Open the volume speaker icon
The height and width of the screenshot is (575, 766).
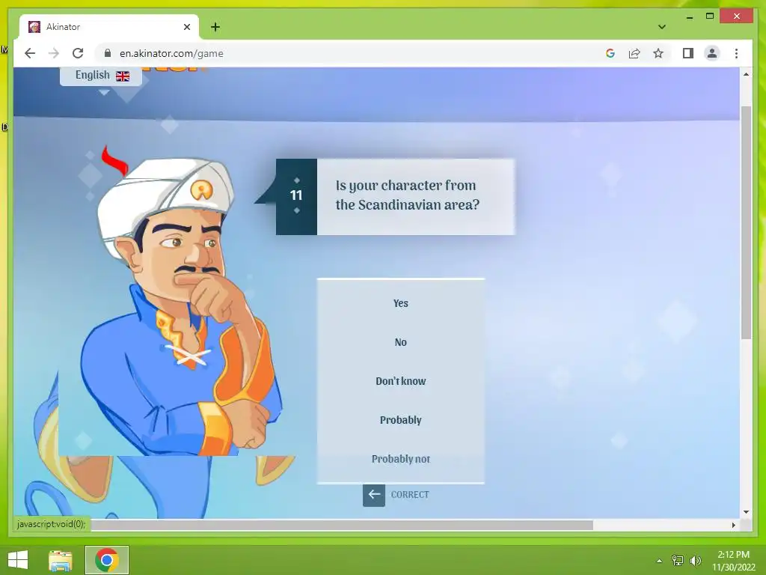[x=695, y=561]
